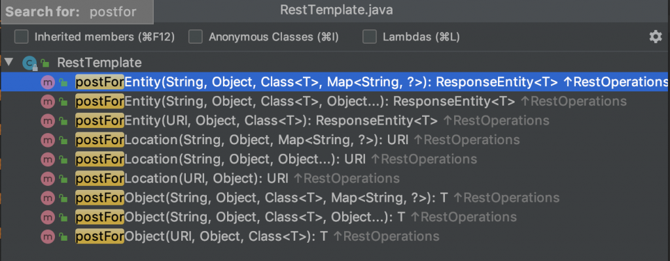Collapse the RestTemplate tree node
The image size is (670, 261).
[9, 63]
